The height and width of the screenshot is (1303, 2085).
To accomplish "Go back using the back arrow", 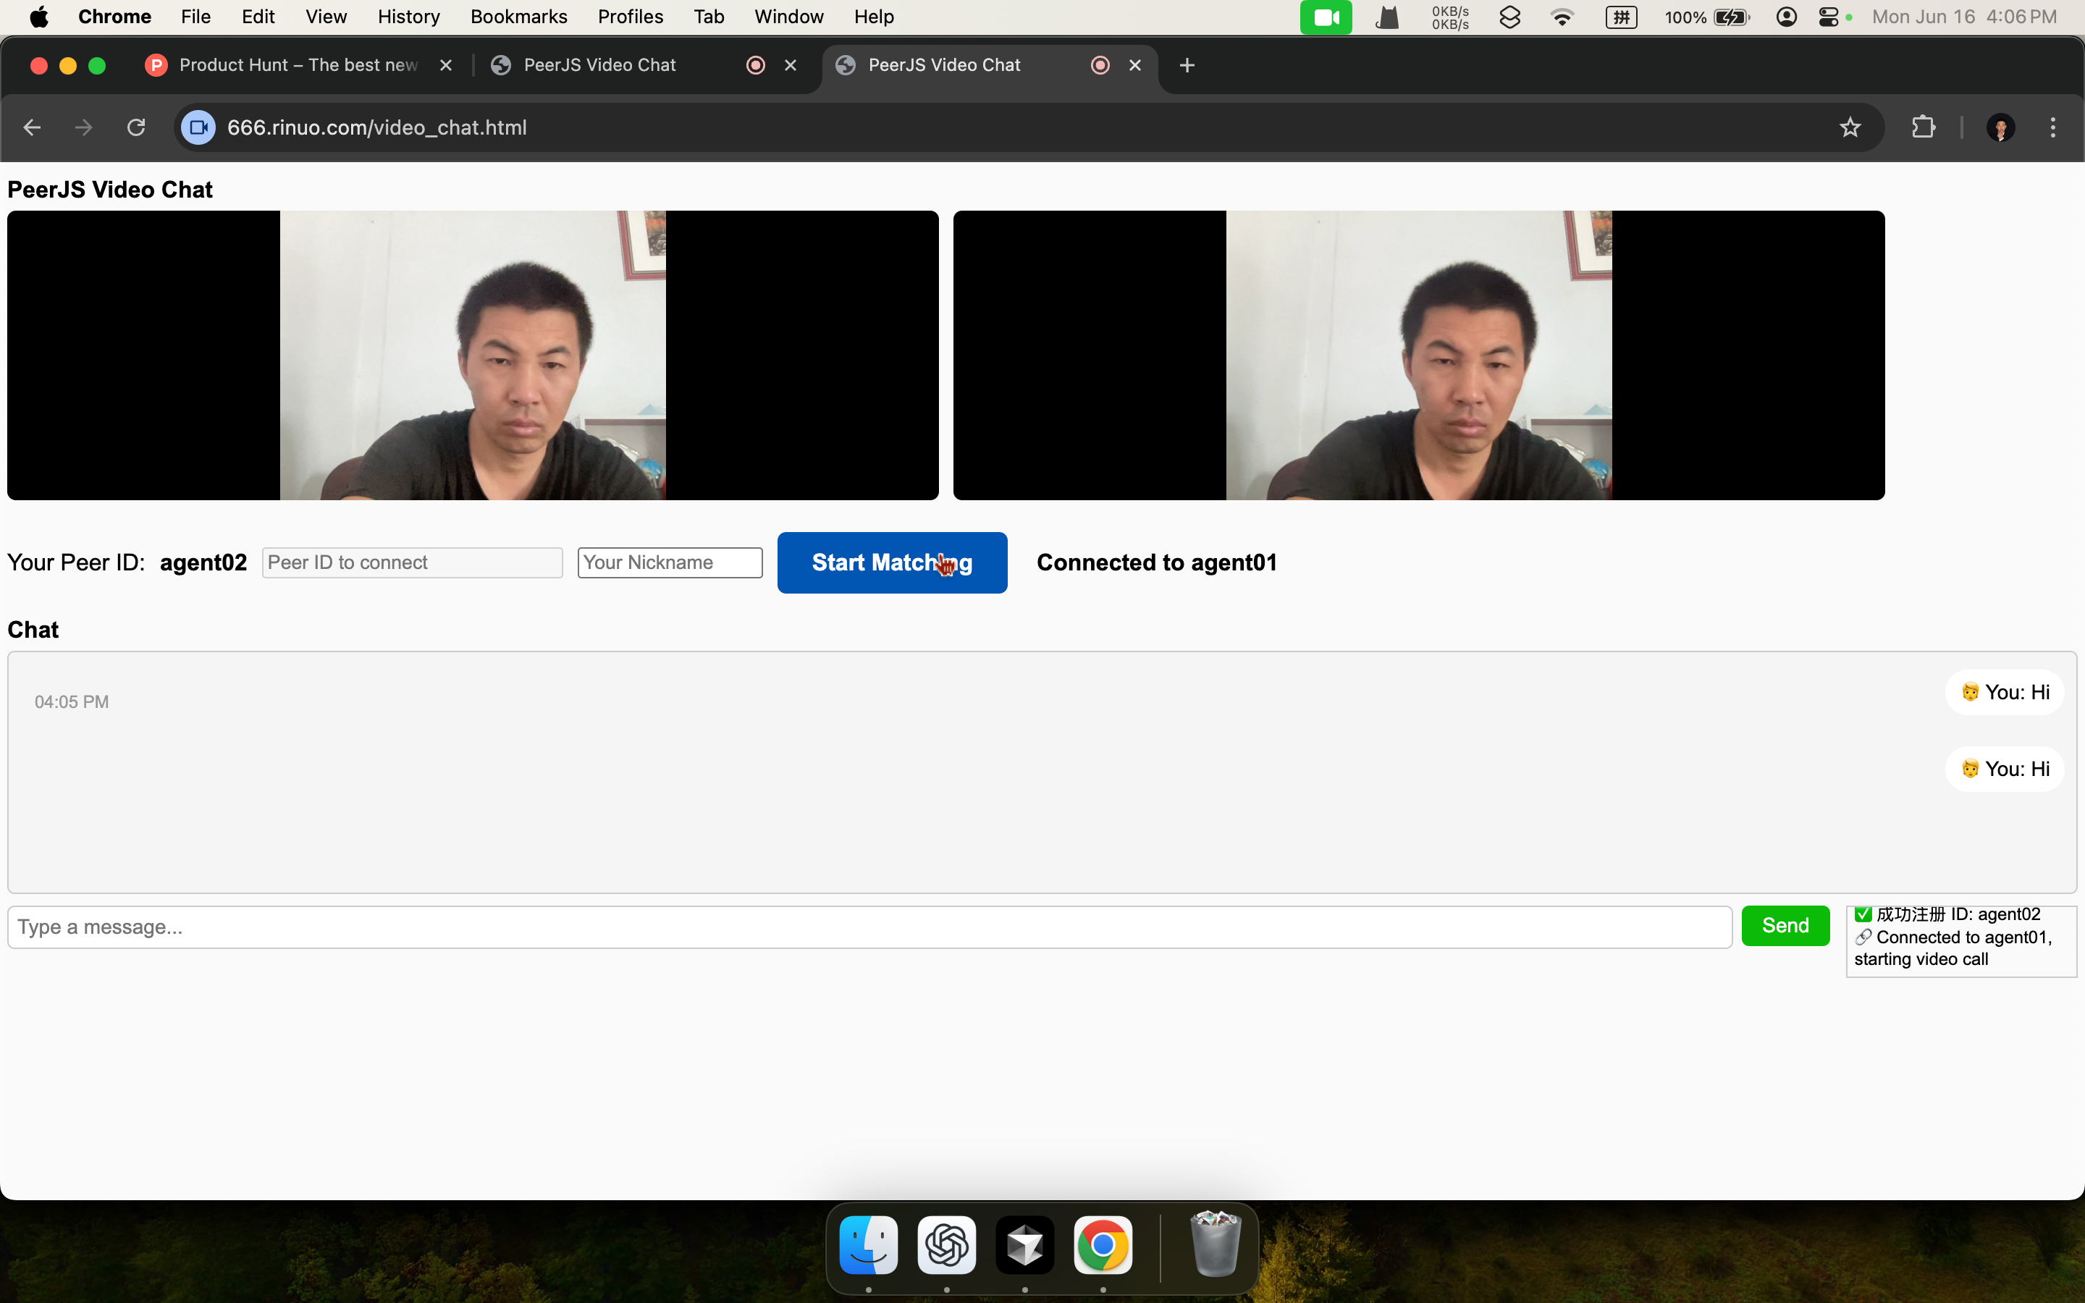I will 32,127.
